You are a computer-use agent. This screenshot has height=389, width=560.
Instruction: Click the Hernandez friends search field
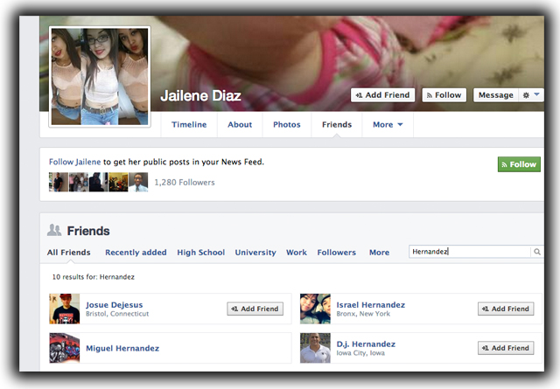pos(470,252)
